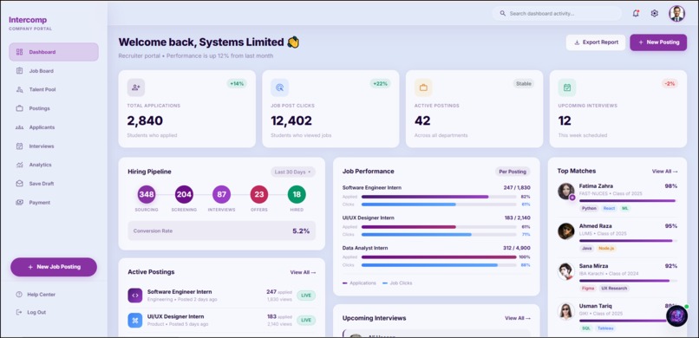The image size is (699, 338).
Task: Open the notifications bell icon
Action: click(636, 13)
